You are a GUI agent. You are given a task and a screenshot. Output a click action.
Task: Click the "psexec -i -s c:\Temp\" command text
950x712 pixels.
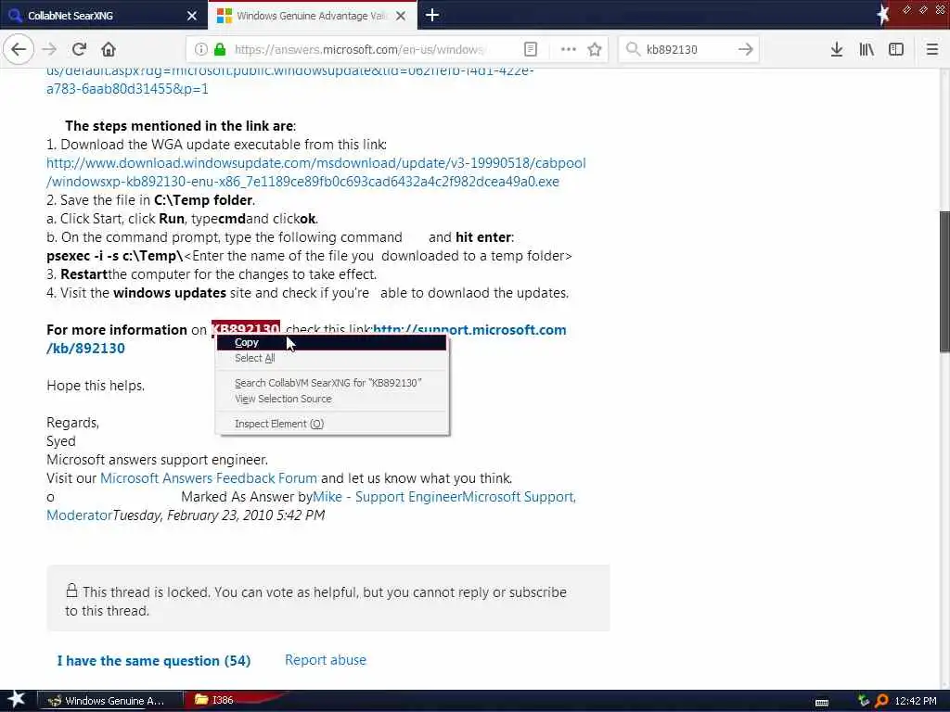tap(114, 256)
